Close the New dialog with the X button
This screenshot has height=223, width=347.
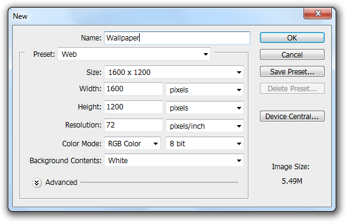318,13
